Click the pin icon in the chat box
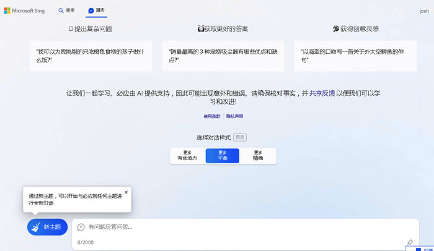This screenshot has width=434, height=251. coord(410,242)
